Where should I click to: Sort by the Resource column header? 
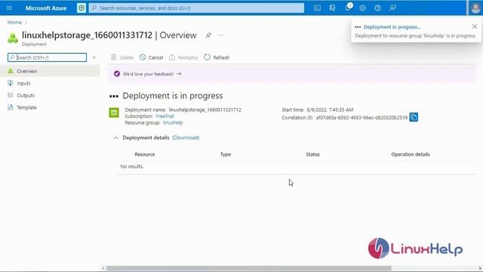tap(145, 154)
